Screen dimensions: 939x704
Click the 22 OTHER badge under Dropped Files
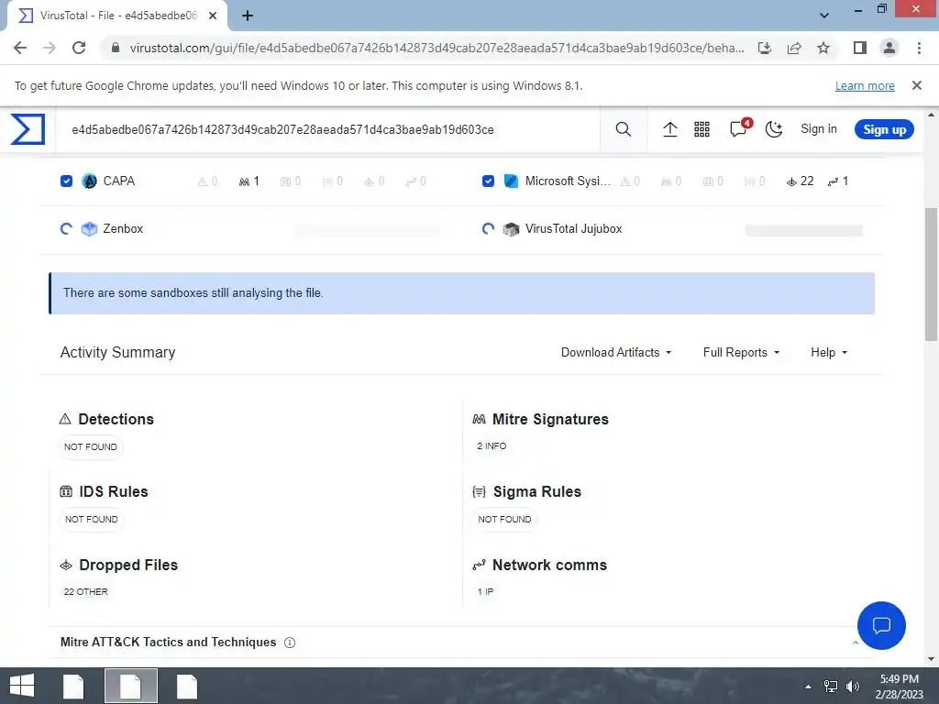tap(85, 591)
